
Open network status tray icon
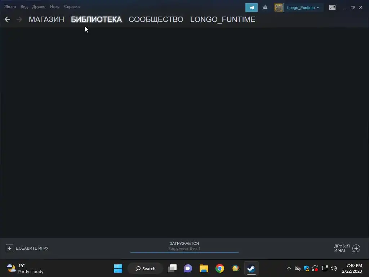[x=325, y=268]
